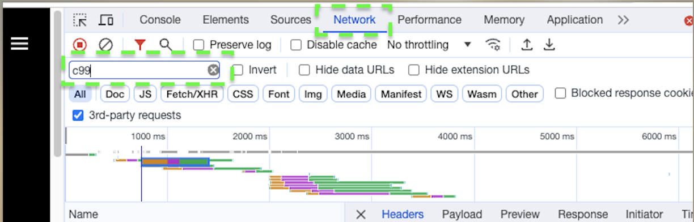Click the 5000 ms timeline label

coord(557,136)
